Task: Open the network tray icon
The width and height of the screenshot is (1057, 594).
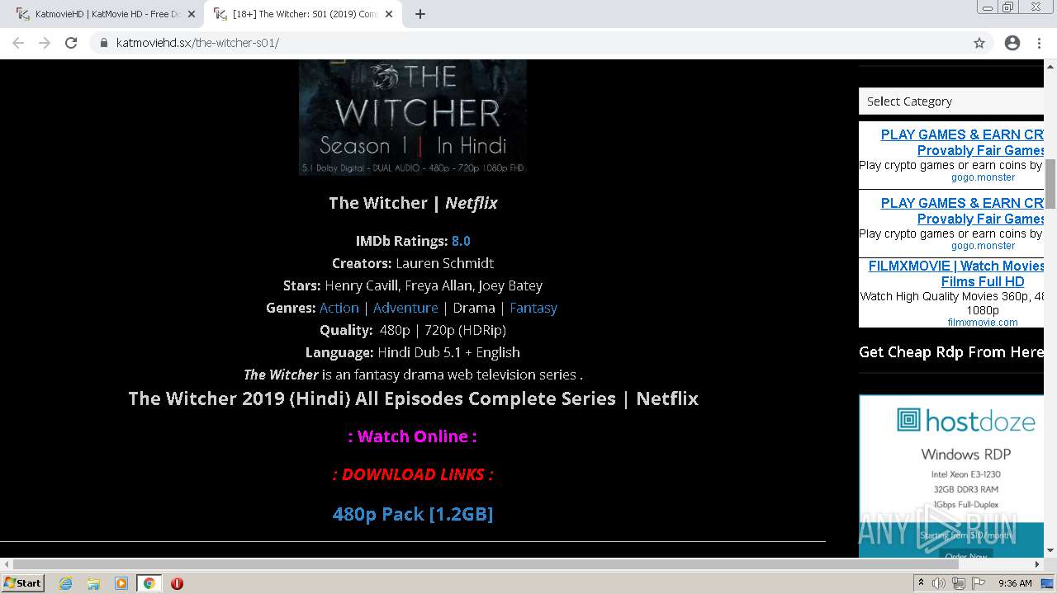Action: pos(959,583)
